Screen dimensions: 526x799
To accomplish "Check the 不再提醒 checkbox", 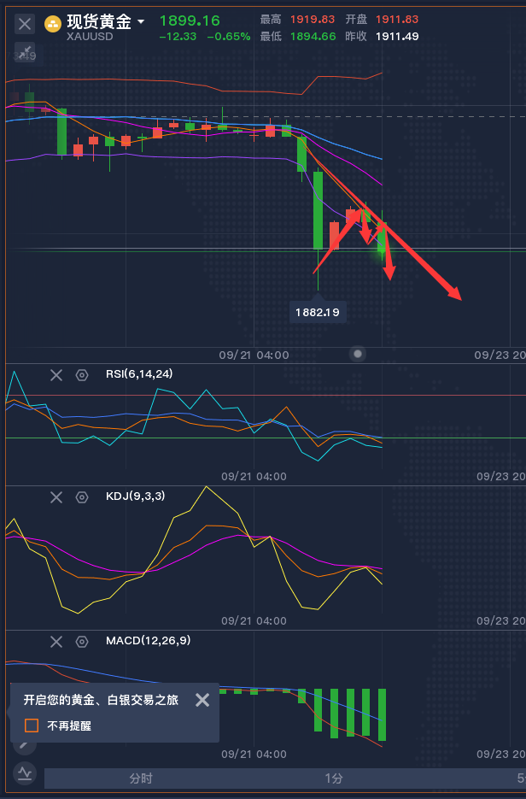I will pos(32,726).
